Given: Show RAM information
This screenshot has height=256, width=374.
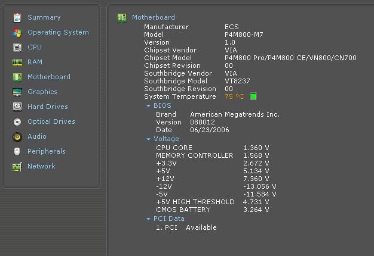Looking at the screenshot, I should click(35, 62).
